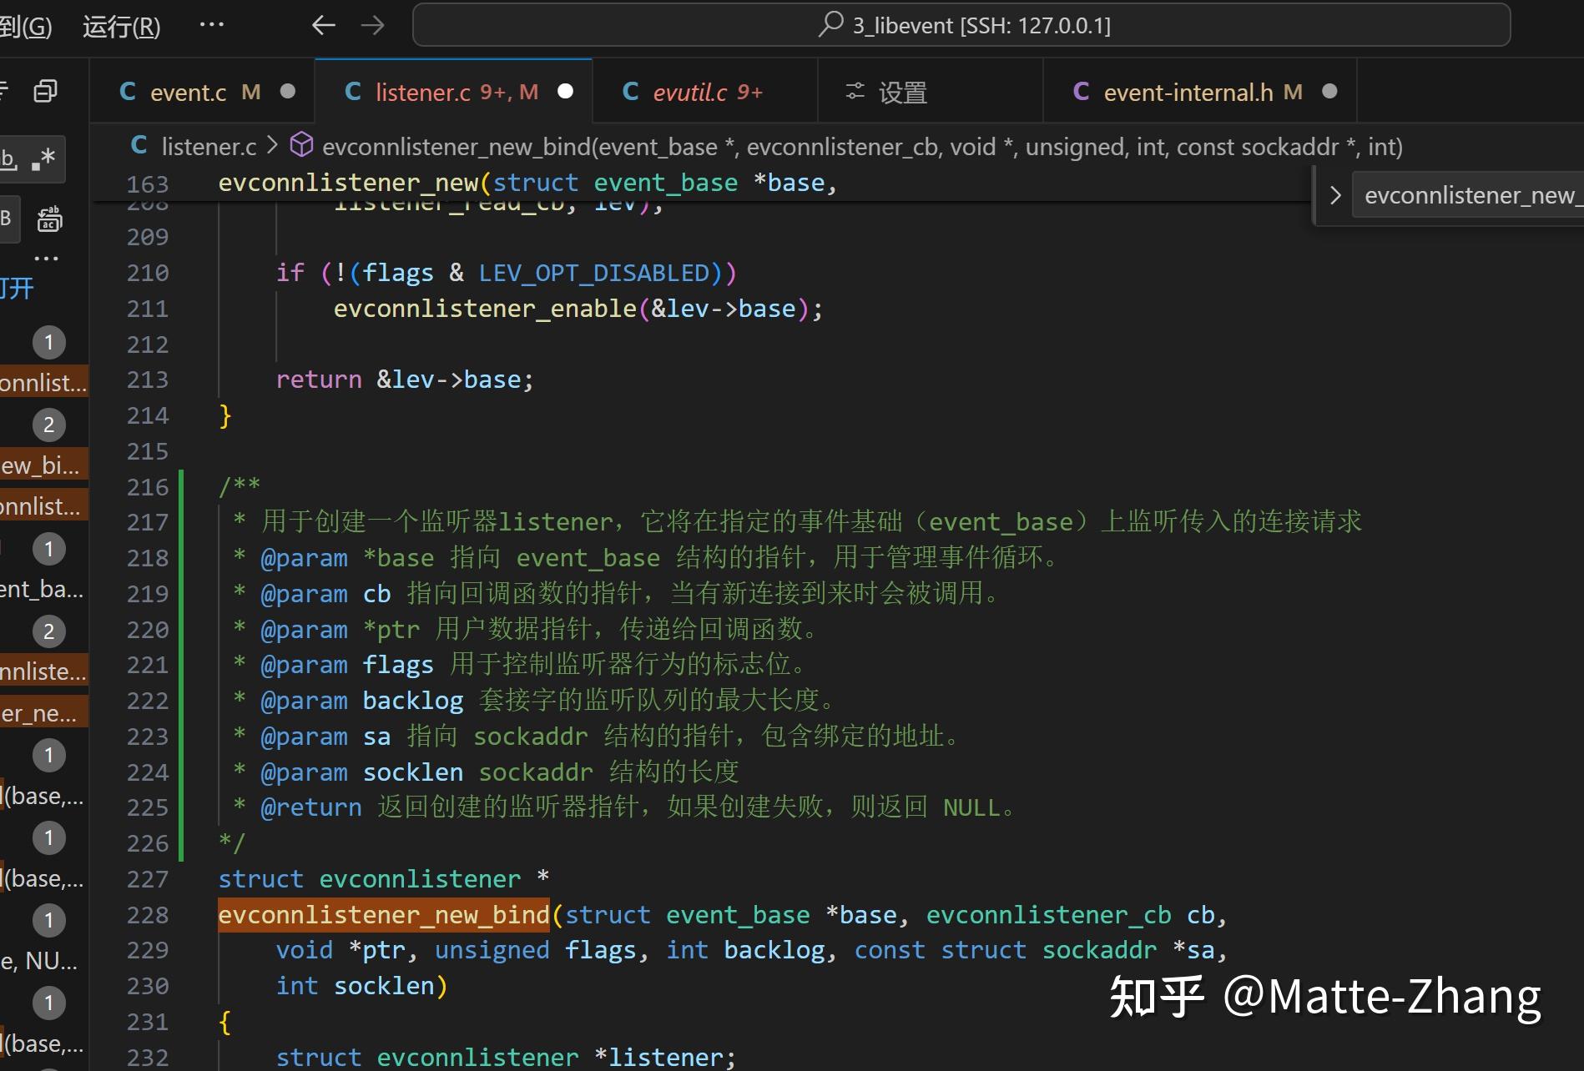Expand the breadcrumb chevron after listener.c

(271, 145)
